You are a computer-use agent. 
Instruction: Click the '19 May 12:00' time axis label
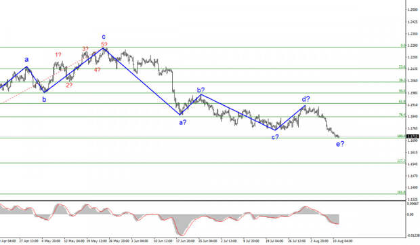pyautogui.click(x=96, y=241)
